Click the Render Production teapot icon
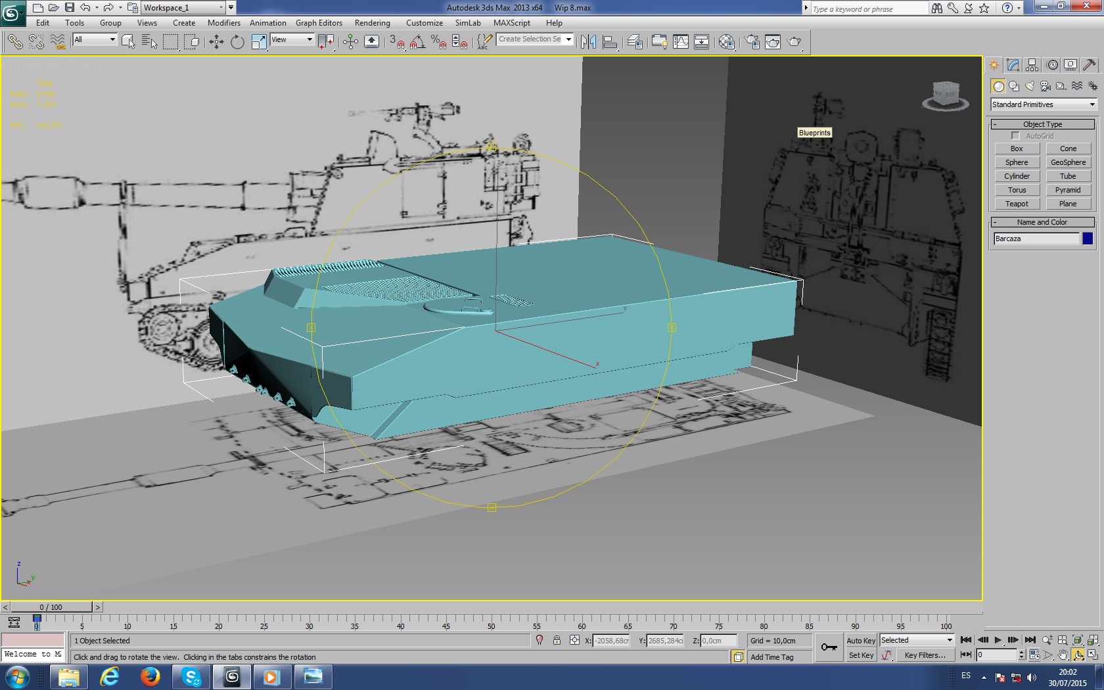 tap(794, 42)
